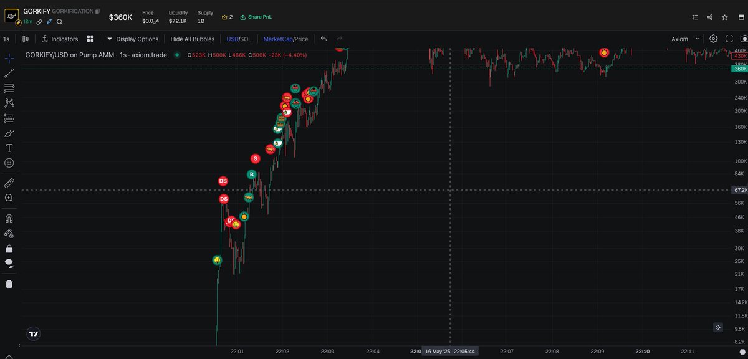Click the share icon in header
The height and width of the screenshot is (359, 748).
[710, 17]
